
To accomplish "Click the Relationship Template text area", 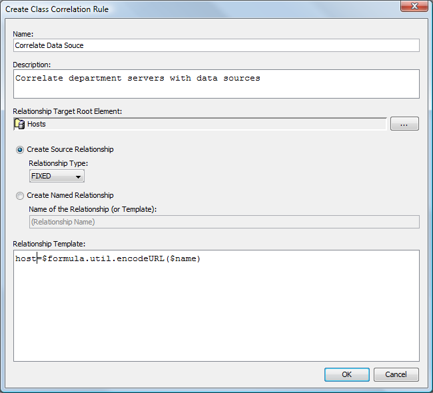I will [217, 306].
